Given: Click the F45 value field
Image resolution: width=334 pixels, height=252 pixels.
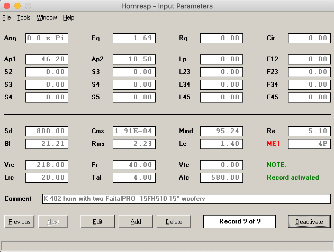Looking at the screenshot, I should pos(309,97).
